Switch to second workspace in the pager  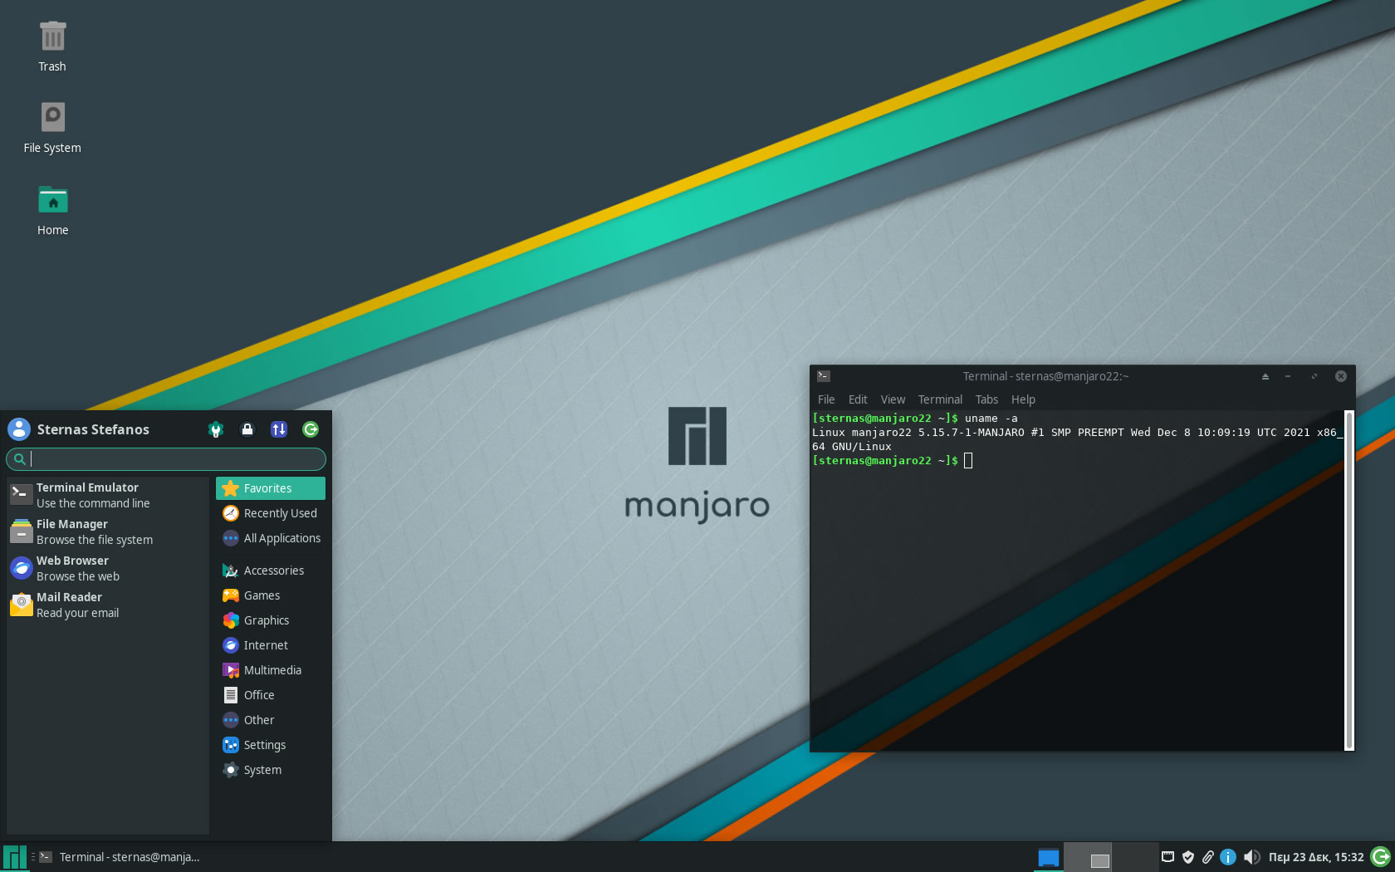pos(1135,857)
